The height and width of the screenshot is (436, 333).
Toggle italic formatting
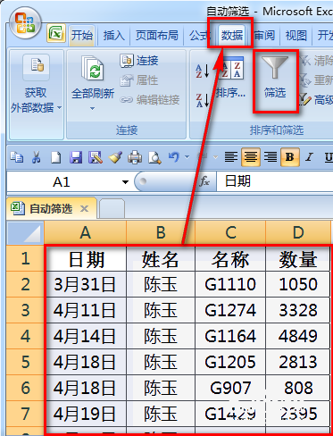pos(310,156)
